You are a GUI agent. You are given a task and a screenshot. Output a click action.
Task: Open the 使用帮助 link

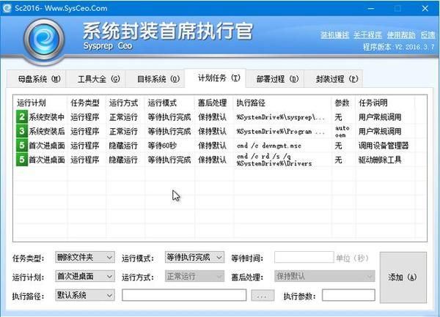click(401, 34)
